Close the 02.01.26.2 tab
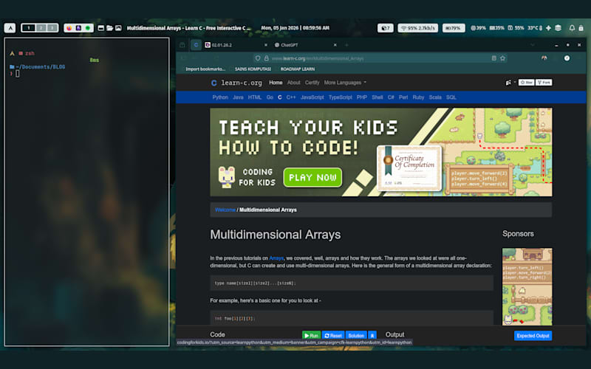Image resolution: width=591 pixels, height=369 pixels. pyautogui.click(x=266, y=45)
